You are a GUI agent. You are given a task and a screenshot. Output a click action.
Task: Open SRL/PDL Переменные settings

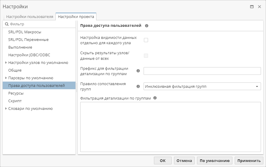pyautogui.click(x=39, y=40)
